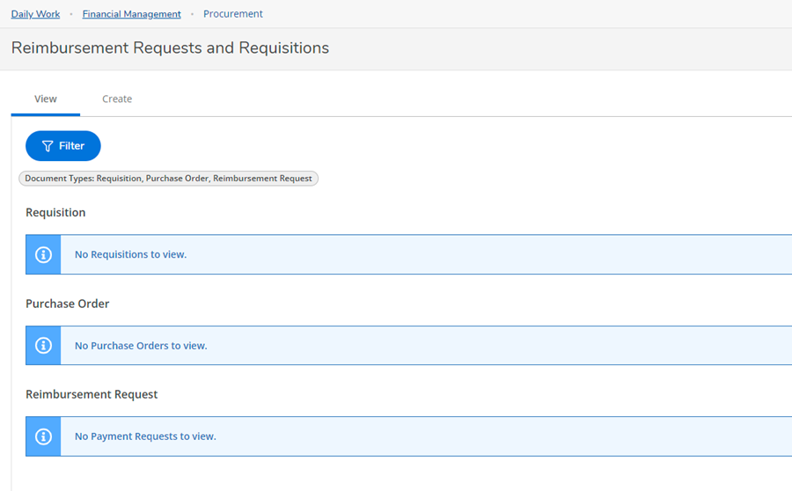792x491 pixels.
Task: Click the Purchase Order section heading
Action: [x=68, y=304]
